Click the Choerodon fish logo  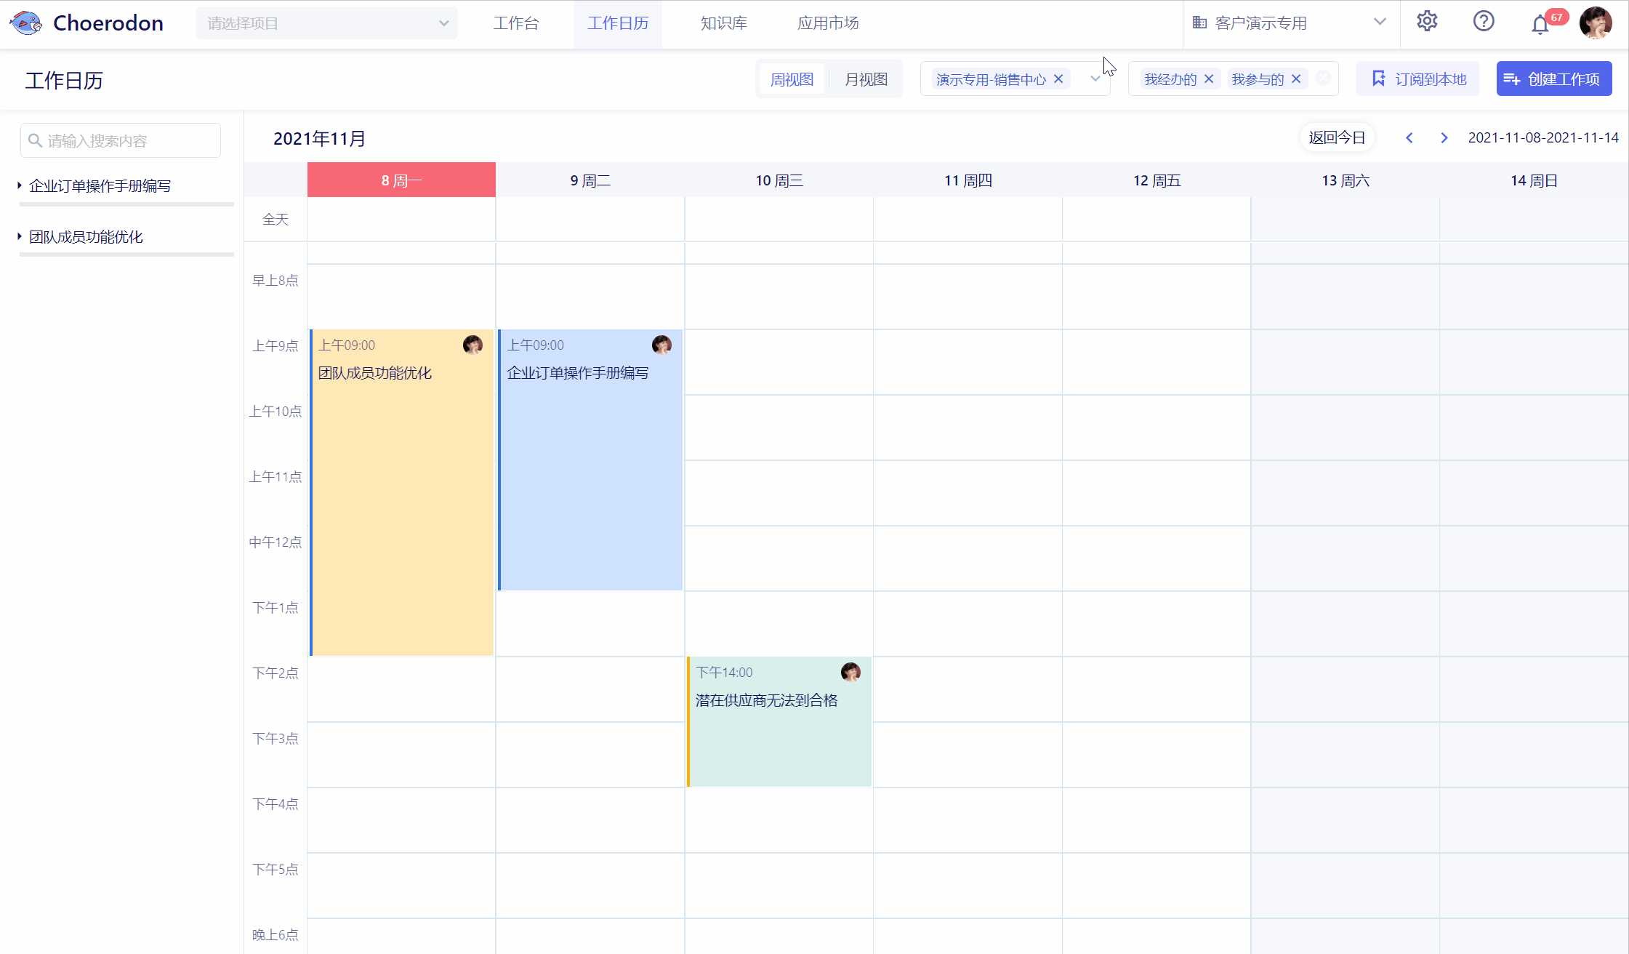click(x=27, y=23)
